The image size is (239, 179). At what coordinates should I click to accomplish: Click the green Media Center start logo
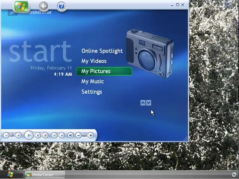pyautogui.click(x=21, y=7)
